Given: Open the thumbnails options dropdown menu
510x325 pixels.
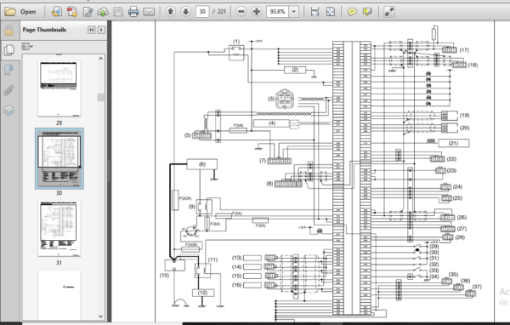Looking at the screenshot, I should pyautogui.click(x=27, y=47).
